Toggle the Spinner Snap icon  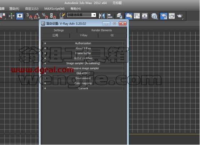pyautogui.click(x=53, y=16)
